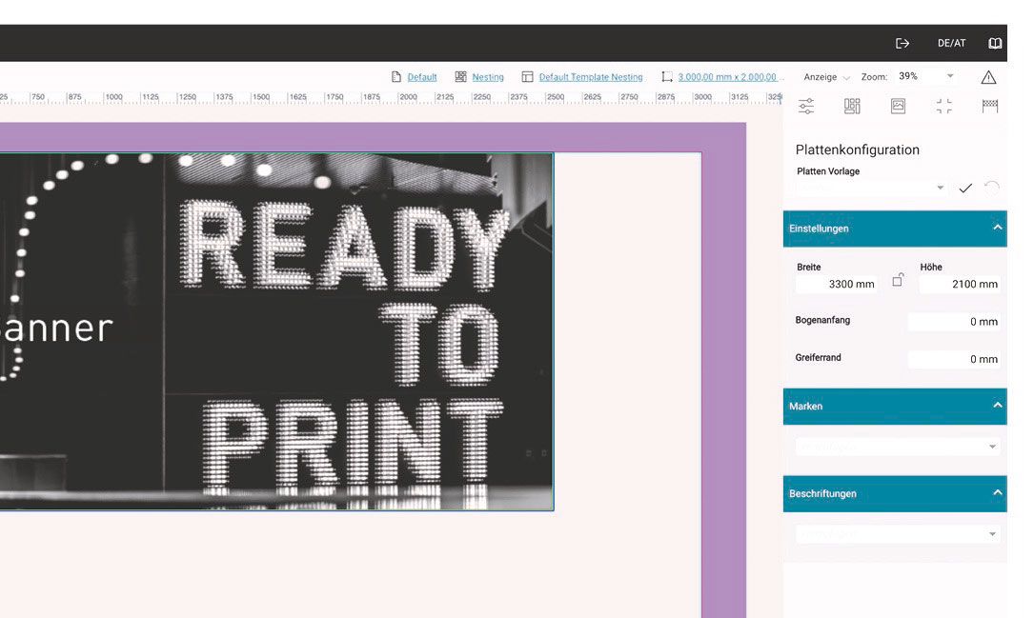1034x618 pixels.
Task: Open the finish flag panel icon
Action: pyautogui.click(x=989, y=106)
